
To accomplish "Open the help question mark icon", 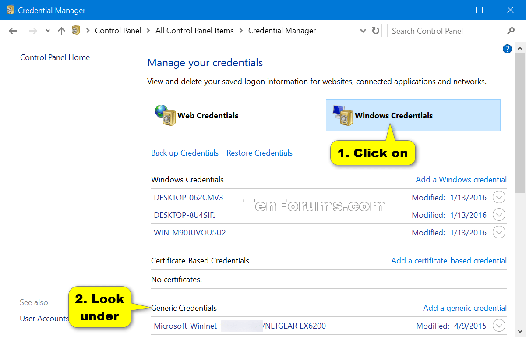I will coord(507,49).
